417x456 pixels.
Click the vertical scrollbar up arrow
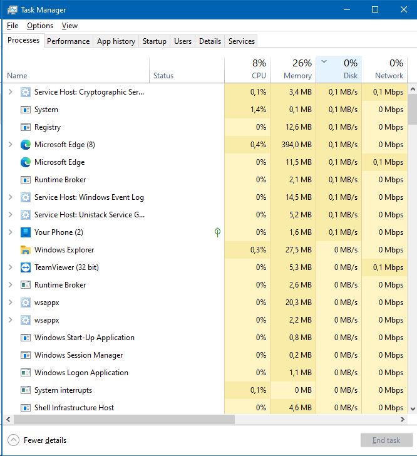point(413,89)
